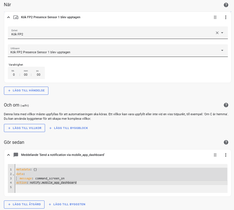The image size is (234, 210).
Task: Click the message bubble icon on the action card
Action: coord(16,155)
